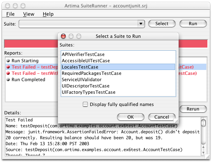This screenshot has width=213, height=163.
Task: Expand the Suite combo box arrow
Action: click(141, 24)
